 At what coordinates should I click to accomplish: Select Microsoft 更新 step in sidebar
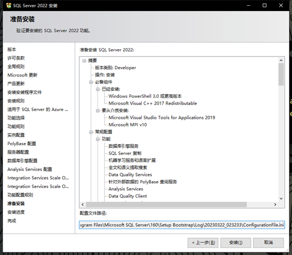pos(22,75)
